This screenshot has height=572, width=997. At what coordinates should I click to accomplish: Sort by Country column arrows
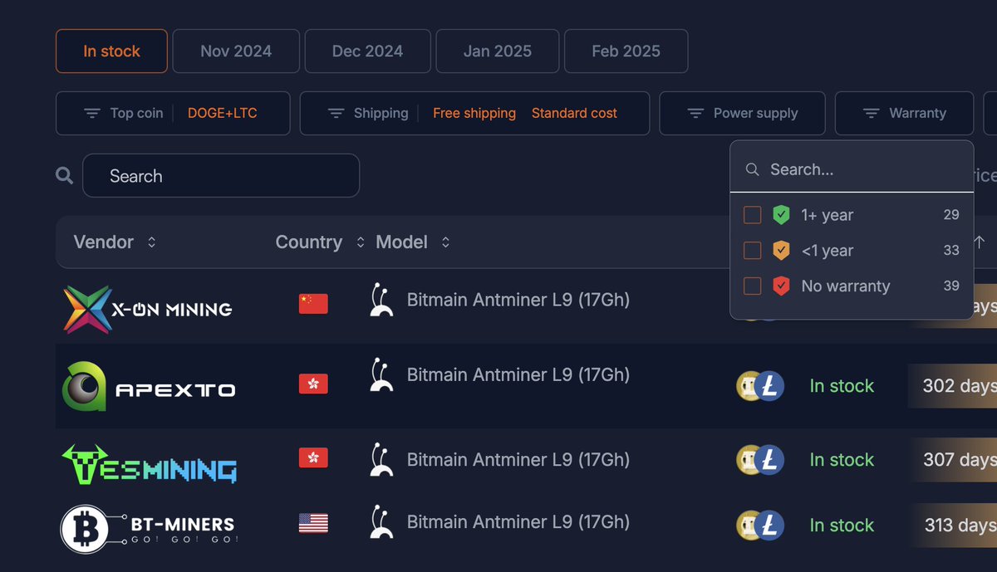coord(361,242)
